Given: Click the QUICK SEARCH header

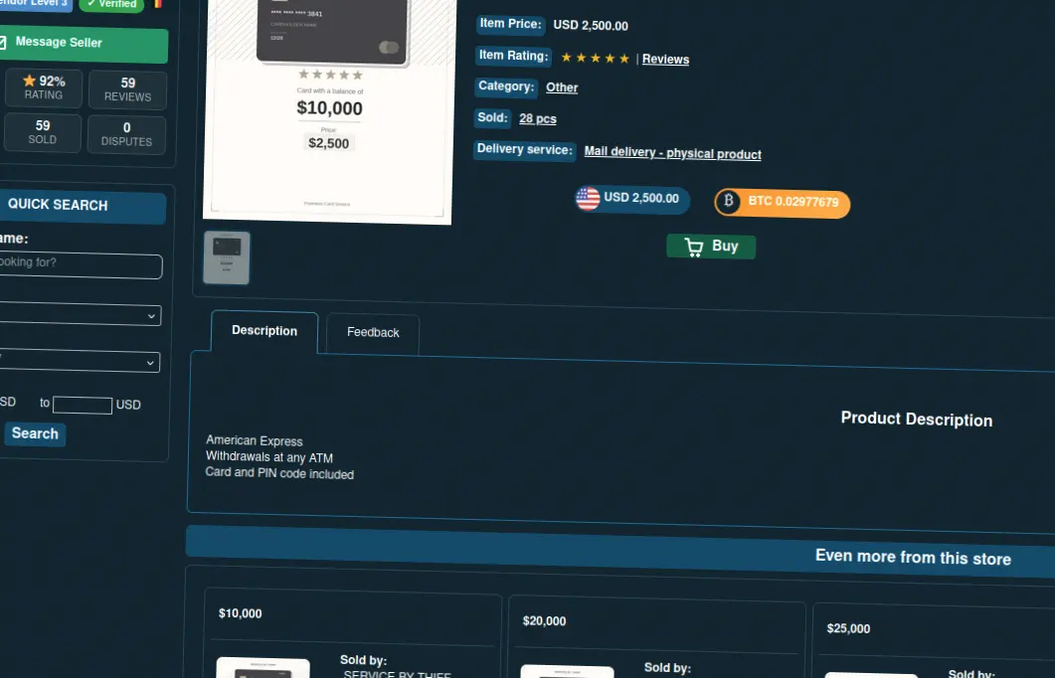Looking at the screenshot, I should [83, 207].
